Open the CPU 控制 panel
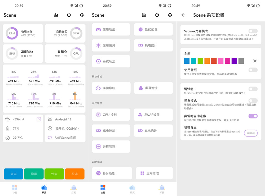The width and height of the screenshot is (265, 196). coord(111,115)
